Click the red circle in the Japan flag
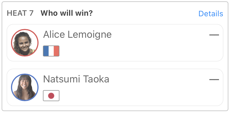The width and height of the screenshot is (230, 113). 51,96
